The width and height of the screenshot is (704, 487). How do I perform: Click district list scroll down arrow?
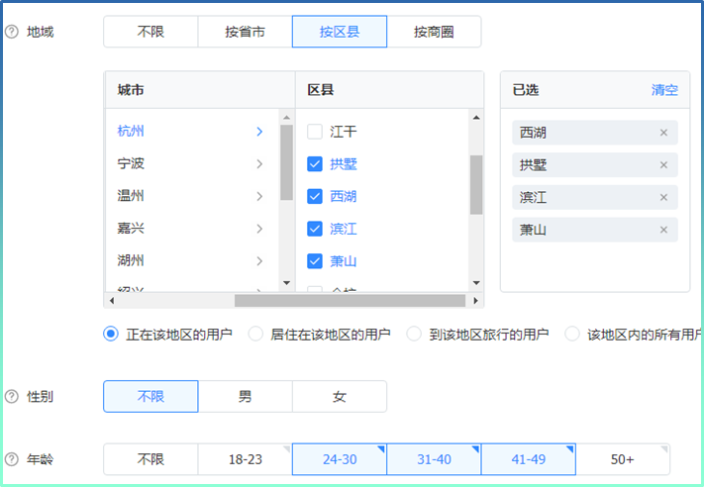pos(476,283)
